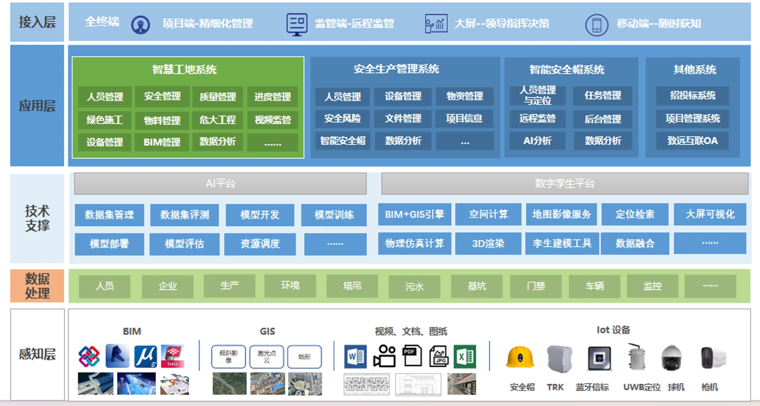The width and height of the screenshot is (760, 406).
Task: Open the first BIM model thumbnail
Action: coord(95,383)
